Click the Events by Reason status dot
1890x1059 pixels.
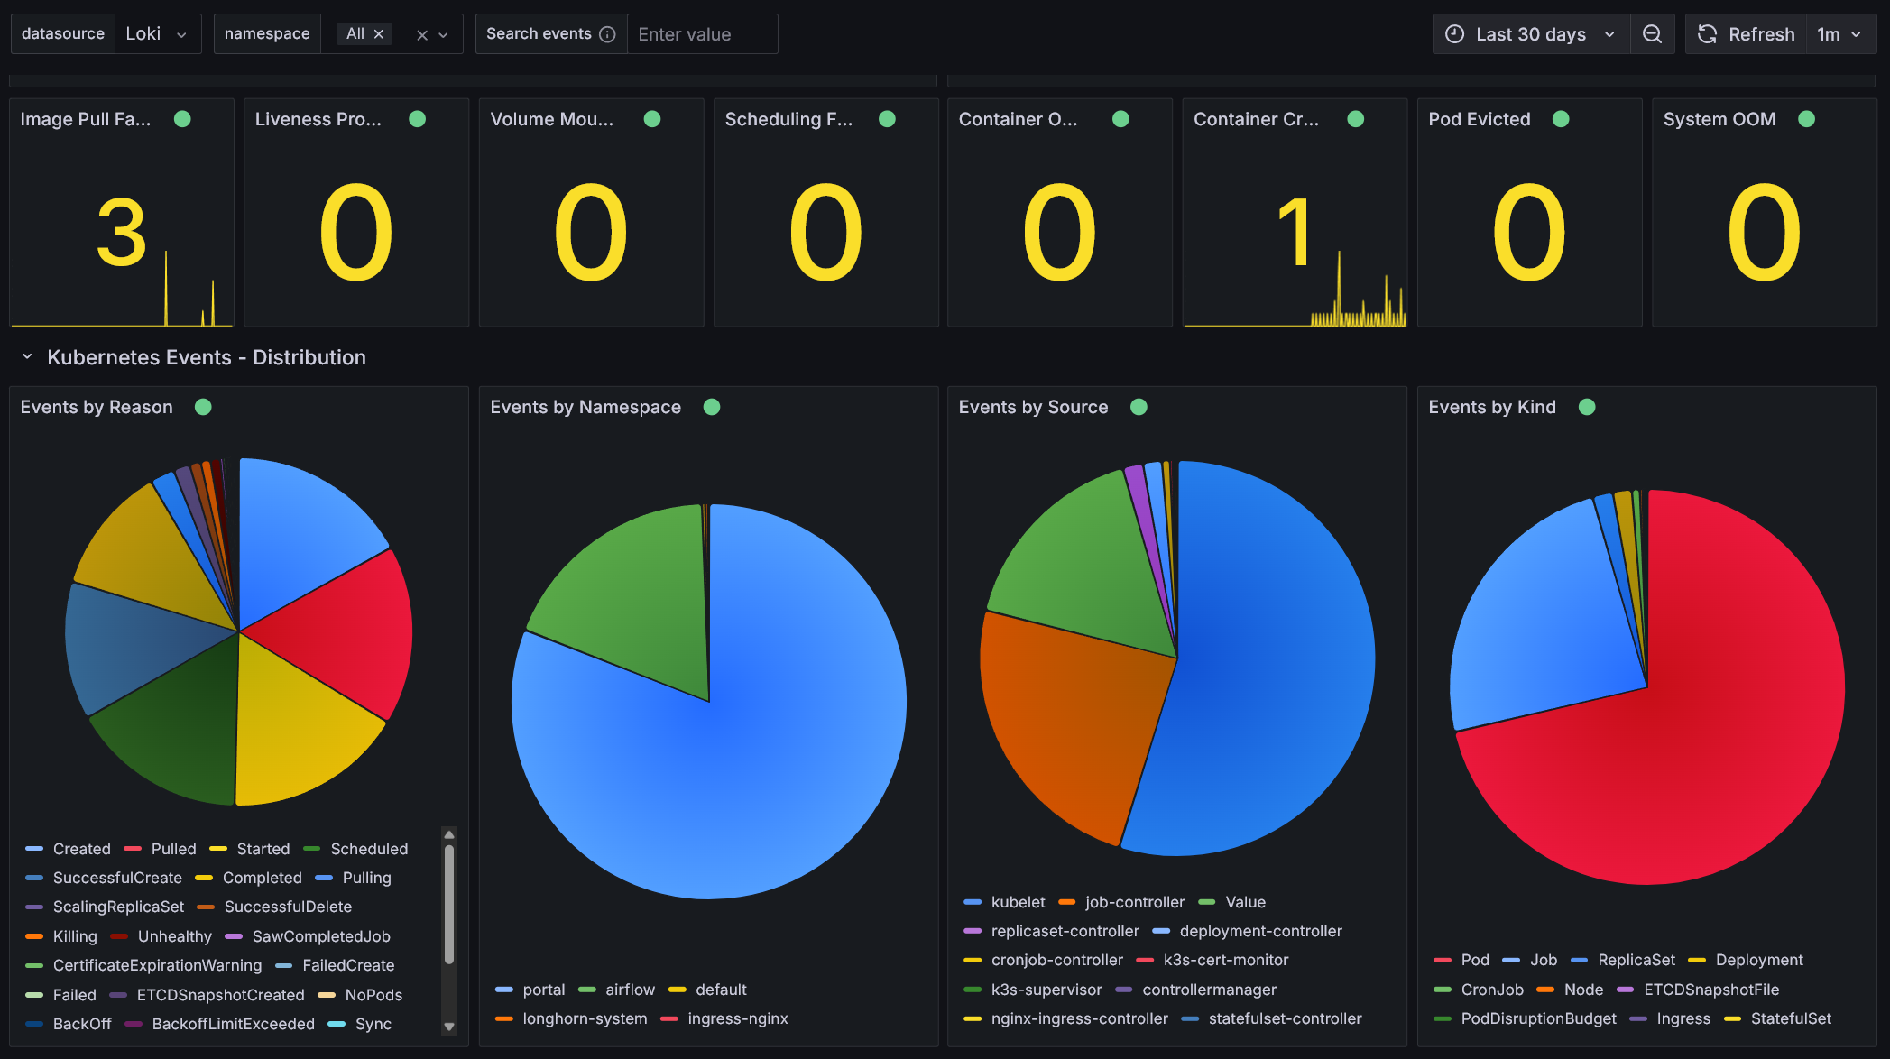point(203,407)
